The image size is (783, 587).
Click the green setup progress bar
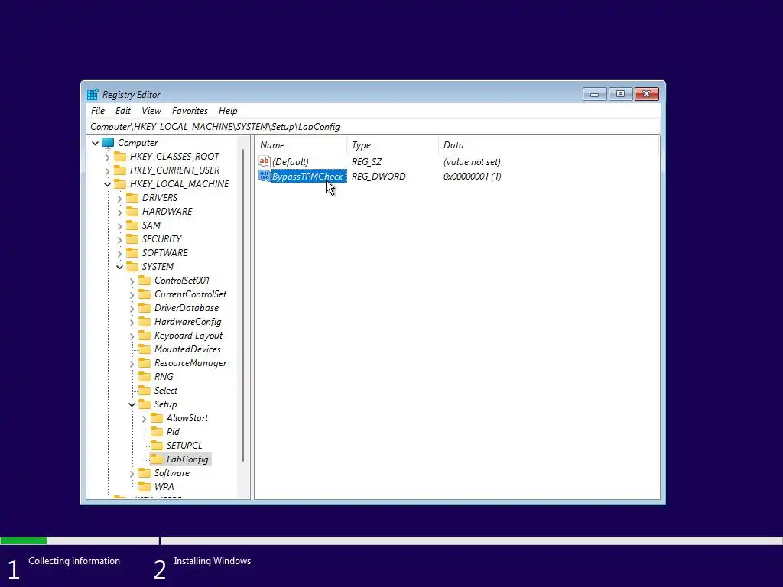[x=24, y=540]
